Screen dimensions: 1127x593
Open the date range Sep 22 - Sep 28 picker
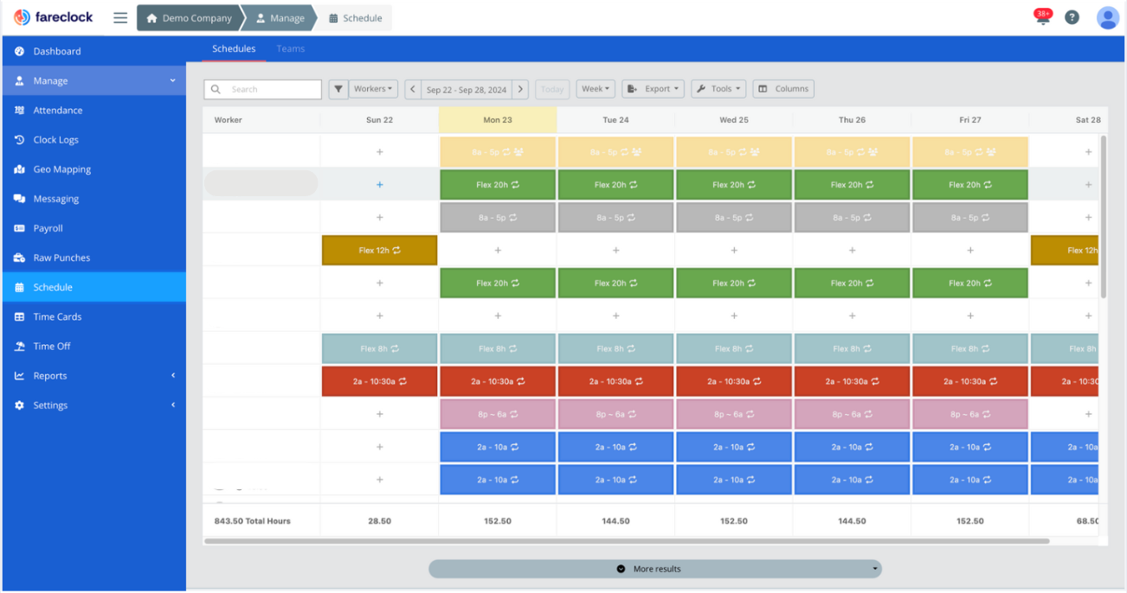[467, 89]
